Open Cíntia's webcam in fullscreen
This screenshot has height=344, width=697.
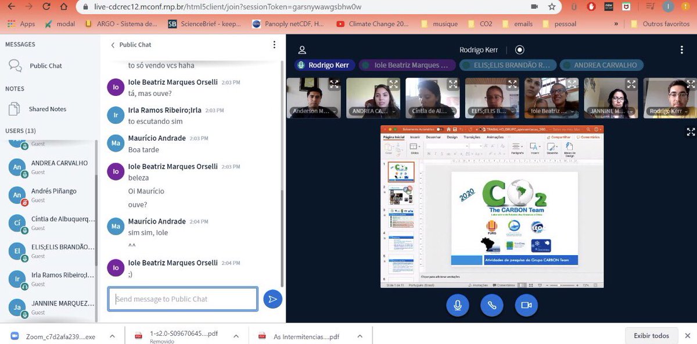pos(453,84)
